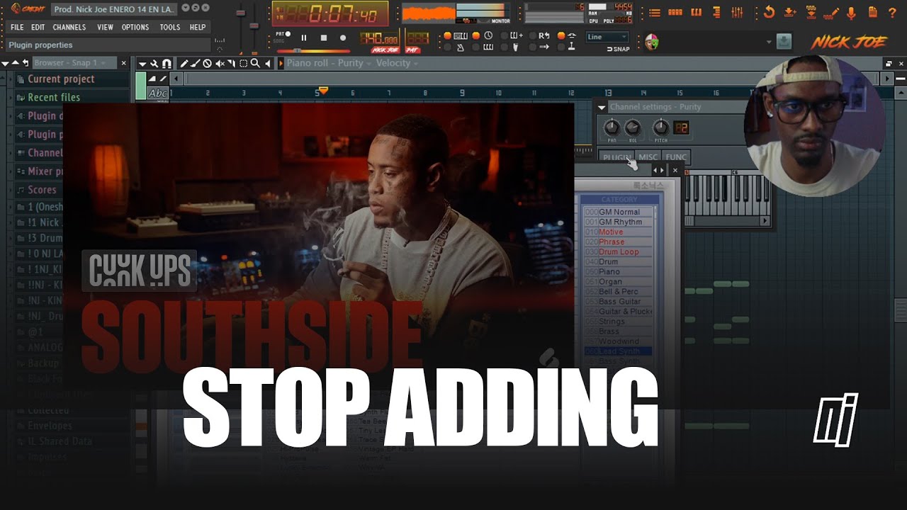This screenshot has width=907, height=510.
Task: Toggle the metronome indicator
Action: pyautogui.click(x=446, y=47)
